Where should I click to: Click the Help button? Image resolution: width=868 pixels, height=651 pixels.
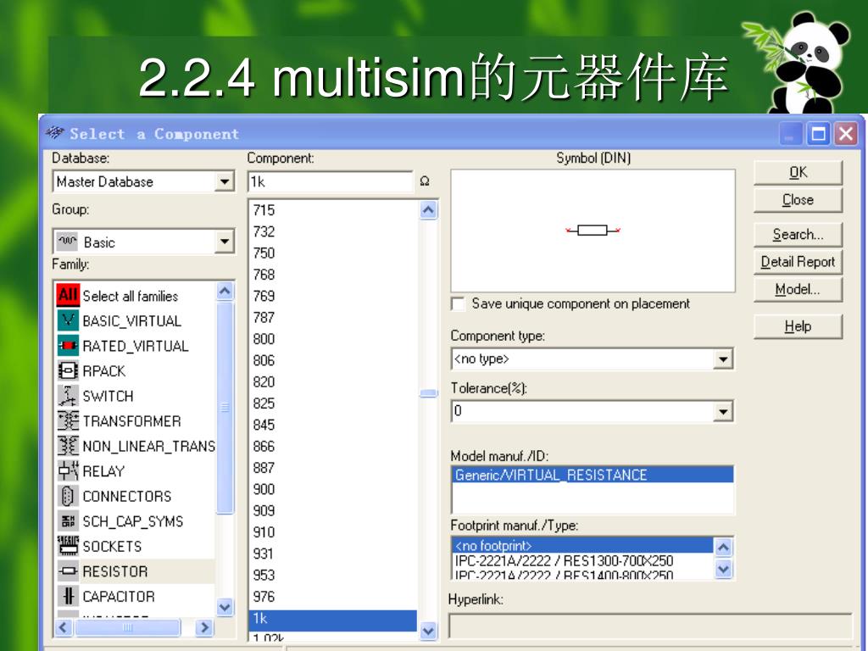pos(798,326)
